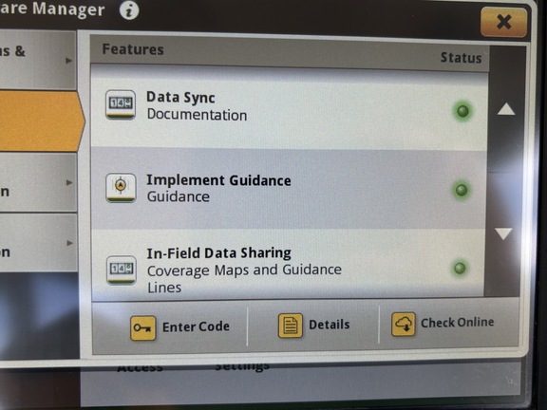Screen dimensions: 547x410
Task: Click the down arrow on feature list scrollbar
Action: coord(503,233)
